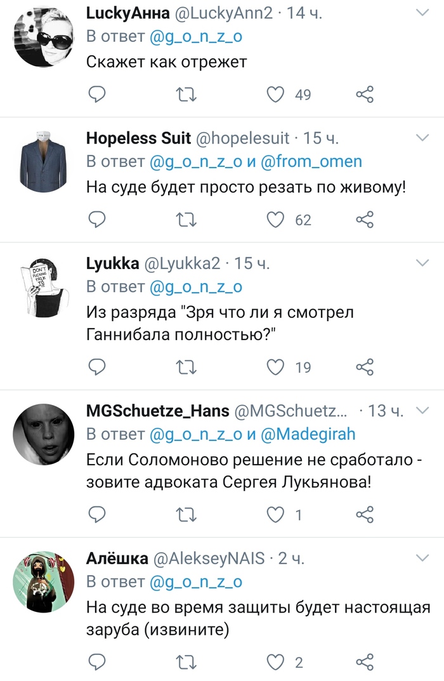The width and height of the screenshot is (444, 681).
Task: Retweet the Hopeless Suit tweet
Action: tap(186, 220)
